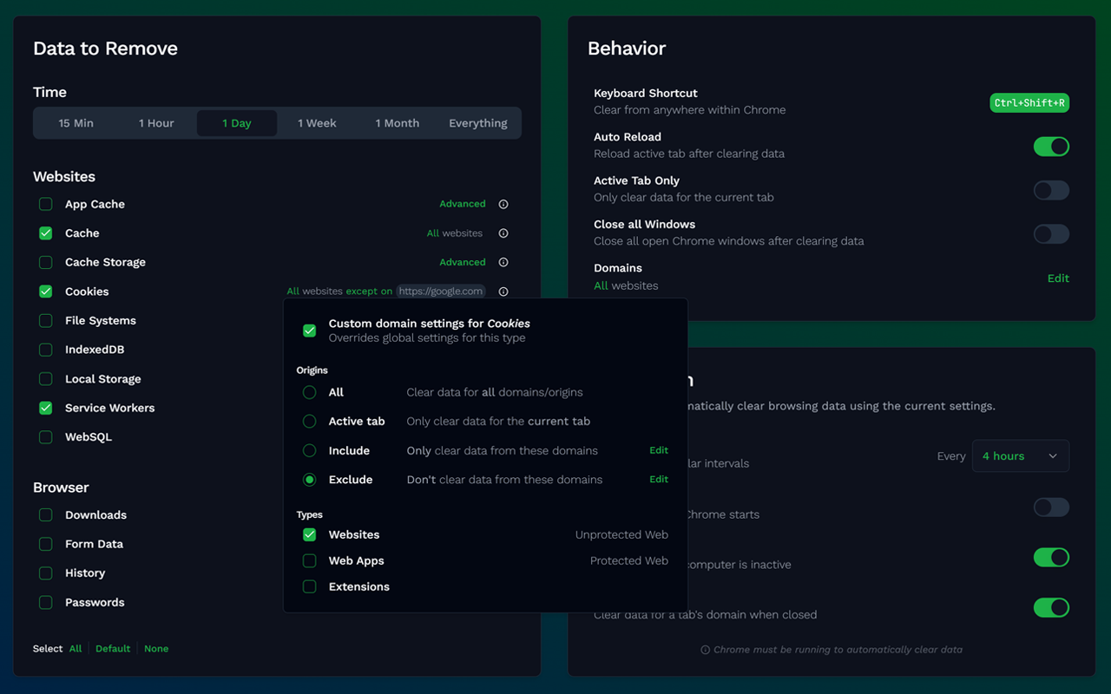This screenshot has height=694, width=1111.
Task: Click Select All link
Action: [x=76, y=649]
